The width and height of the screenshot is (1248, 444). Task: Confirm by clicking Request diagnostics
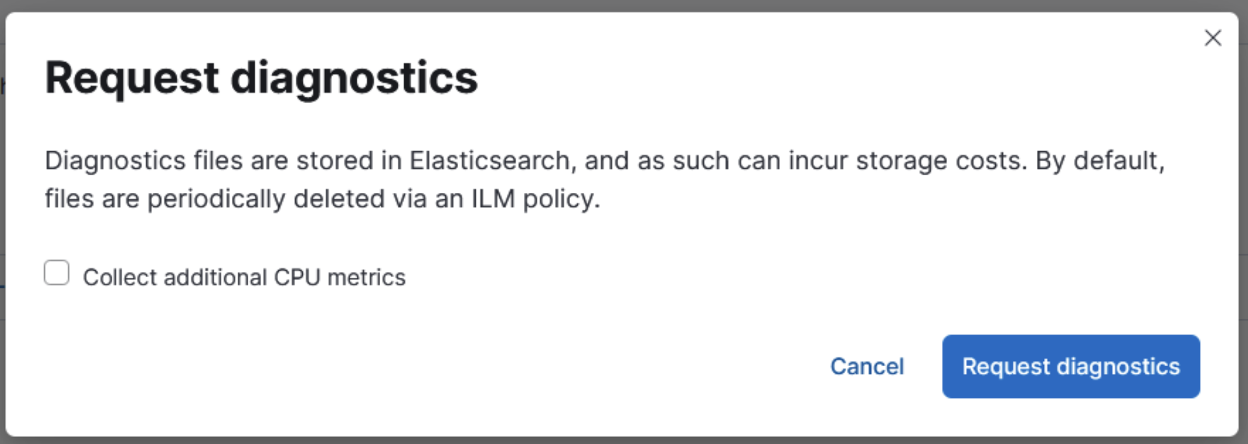pyautogui.click(x=1071, y=367)
